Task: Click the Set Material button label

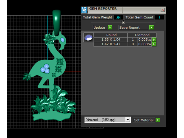Action: (x=144, y=120)
